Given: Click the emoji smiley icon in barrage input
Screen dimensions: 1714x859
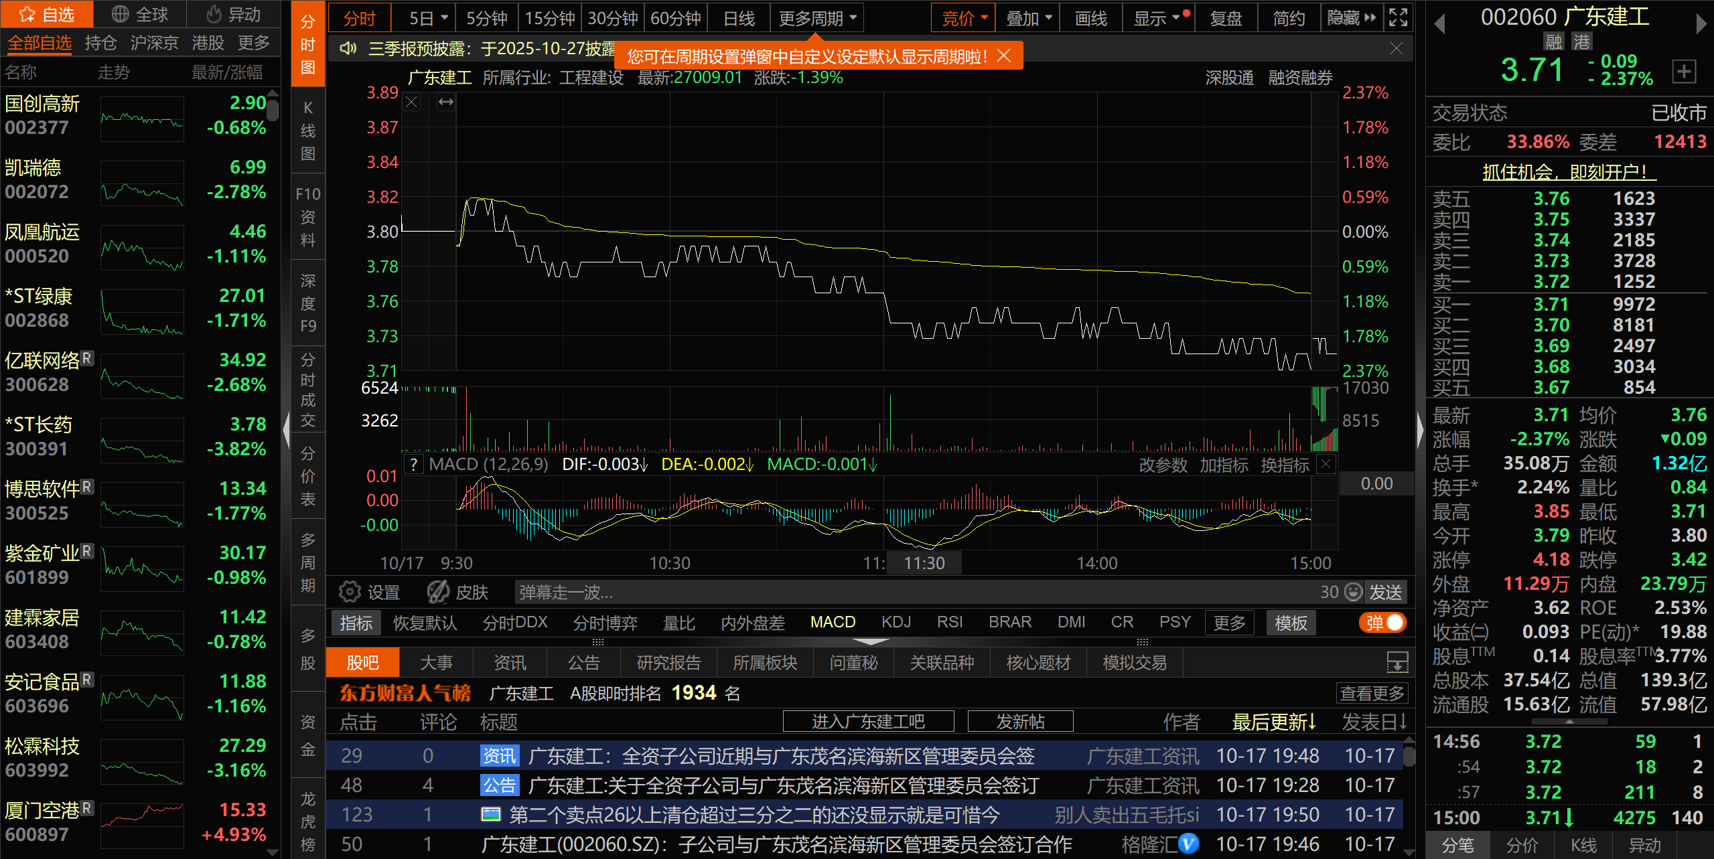Looking at the screenshot, I should [1354, 592].
